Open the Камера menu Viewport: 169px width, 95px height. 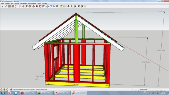(x=17, y=3)
